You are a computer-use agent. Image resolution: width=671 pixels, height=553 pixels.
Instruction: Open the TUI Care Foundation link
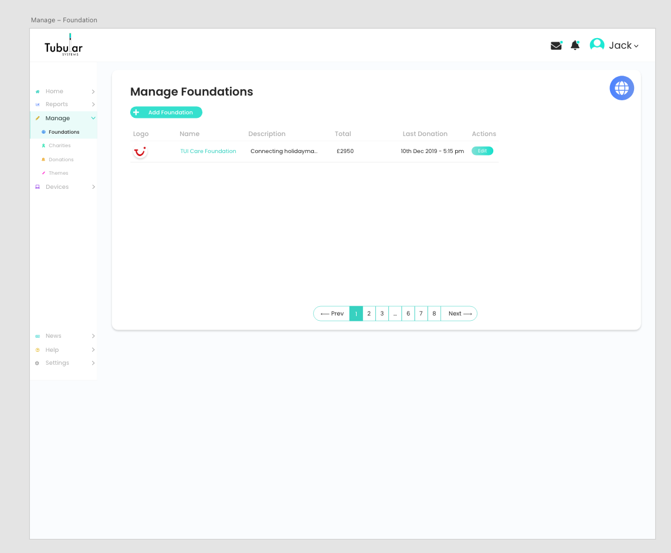point(208,151)
